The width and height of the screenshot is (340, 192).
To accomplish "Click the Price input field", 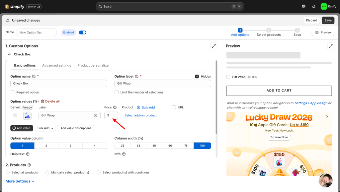I will [x=111, y=115].
